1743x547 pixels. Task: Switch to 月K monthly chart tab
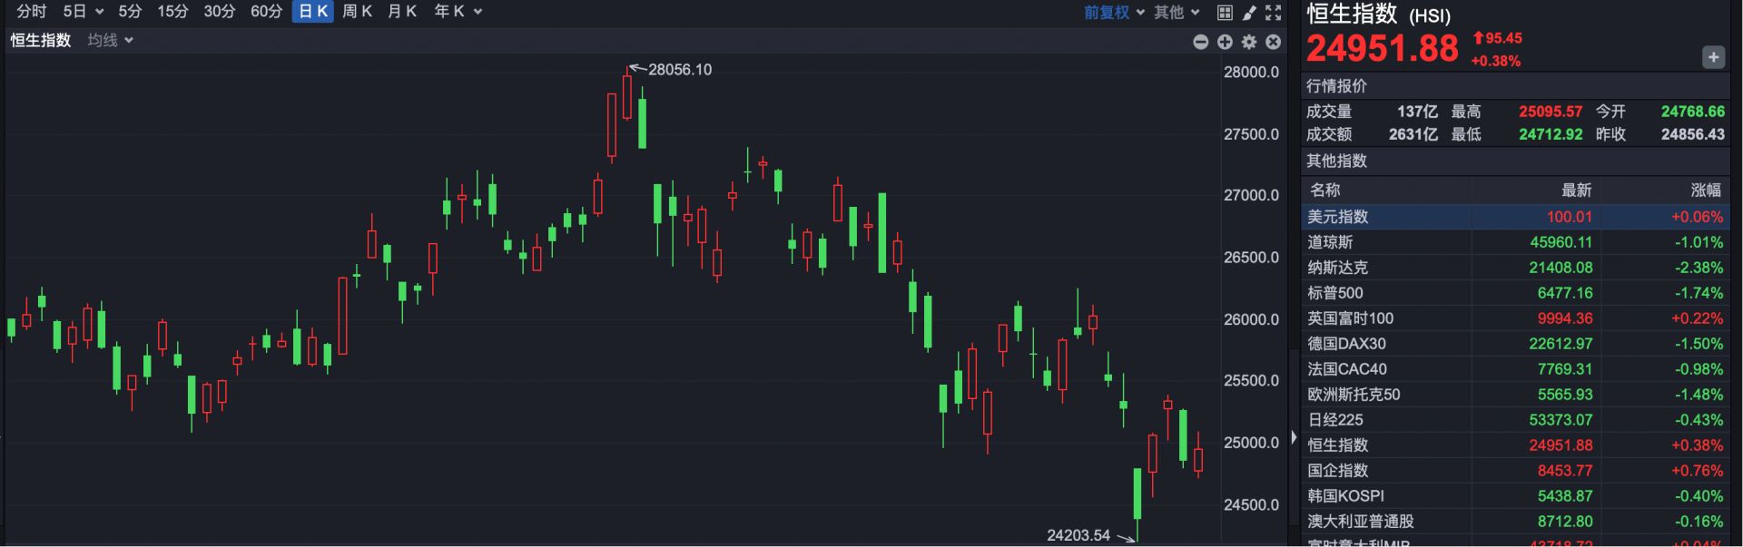click(x=402, y=12)
